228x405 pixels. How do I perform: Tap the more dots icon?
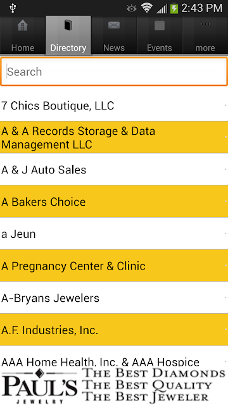click(205, 24)
